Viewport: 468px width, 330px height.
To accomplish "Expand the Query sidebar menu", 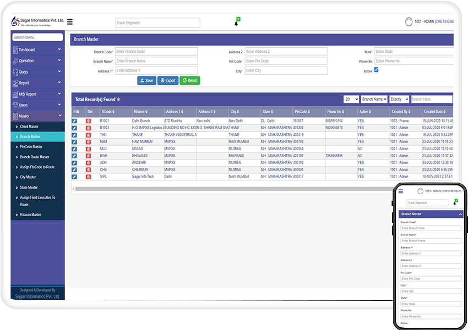I will tap(37, 71).
